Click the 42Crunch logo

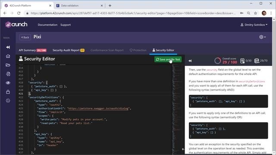coord(16,25)
